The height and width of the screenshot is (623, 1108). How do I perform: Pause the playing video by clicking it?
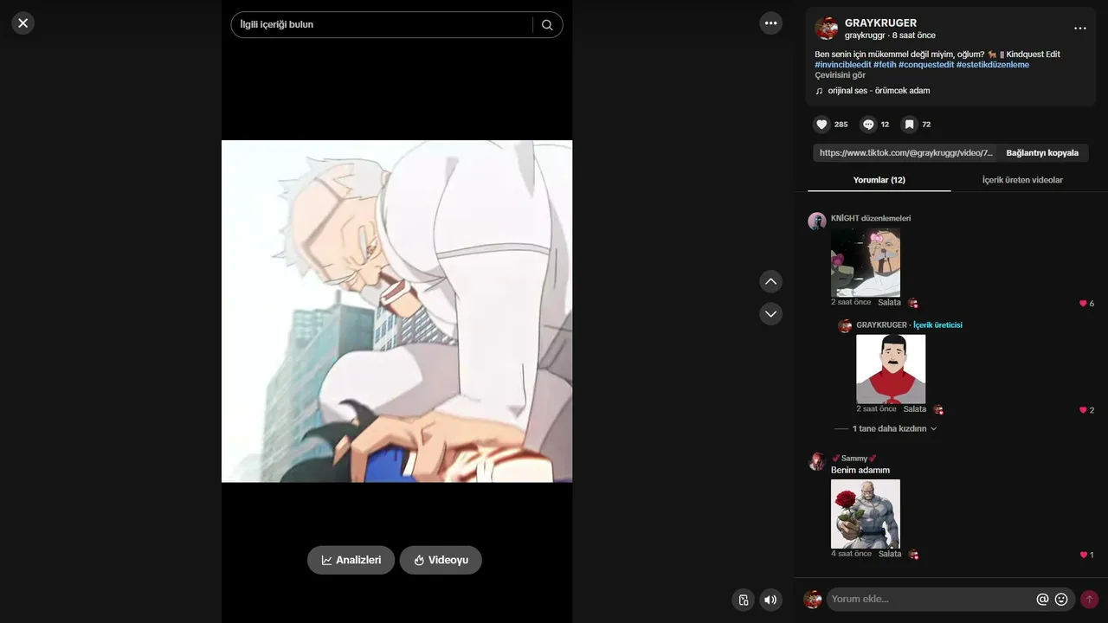(x=396, y=311)
